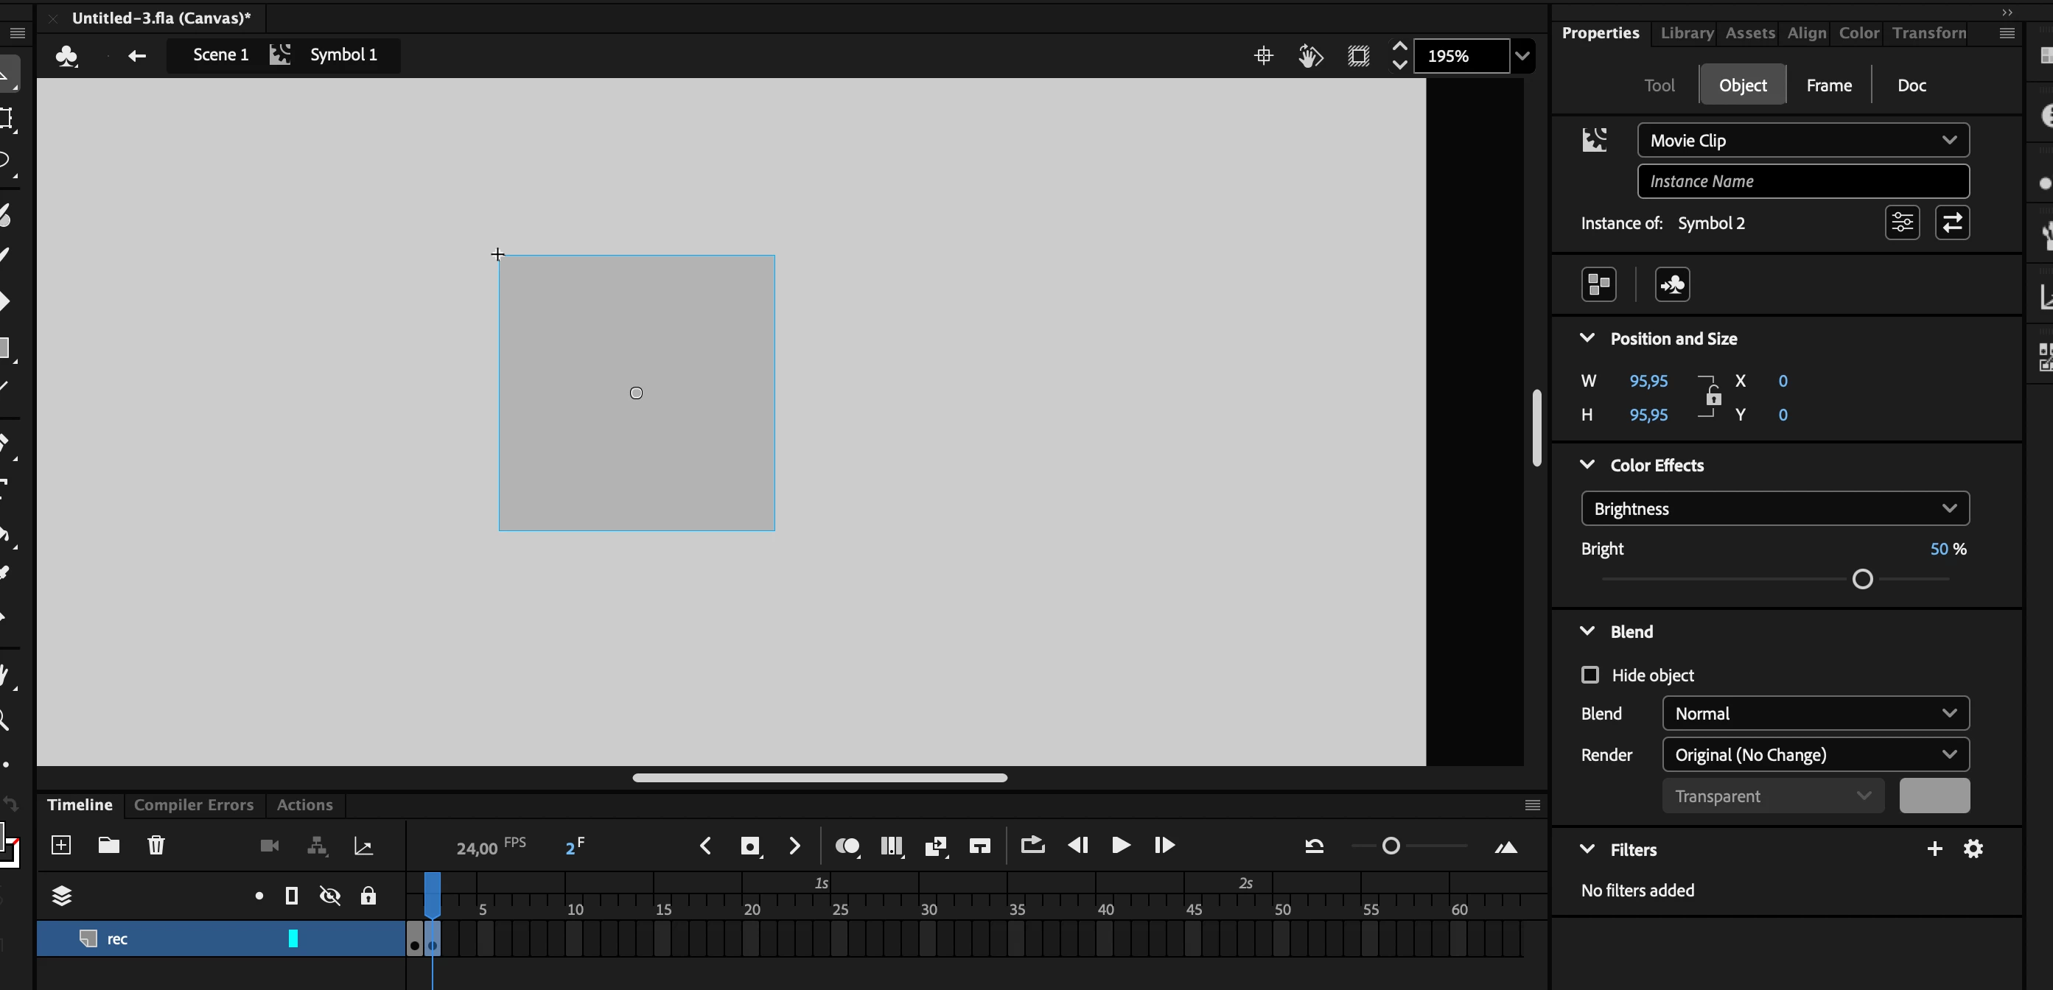Click the Delete Layer trash icon
2053x990 pixels.
[x=156, y=845]
